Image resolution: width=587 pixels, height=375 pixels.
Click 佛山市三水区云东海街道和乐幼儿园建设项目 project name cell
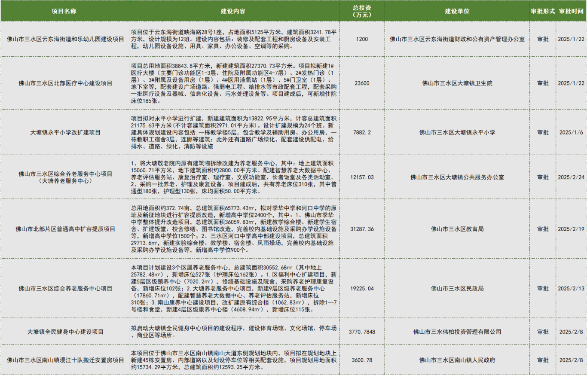point(65,39)
